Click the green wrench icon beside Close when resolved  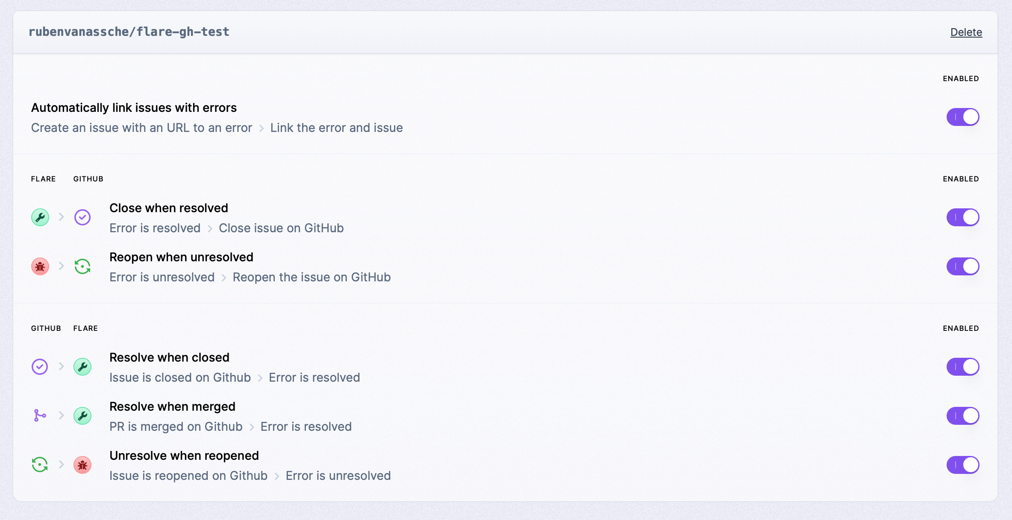(x=40, y=217)
